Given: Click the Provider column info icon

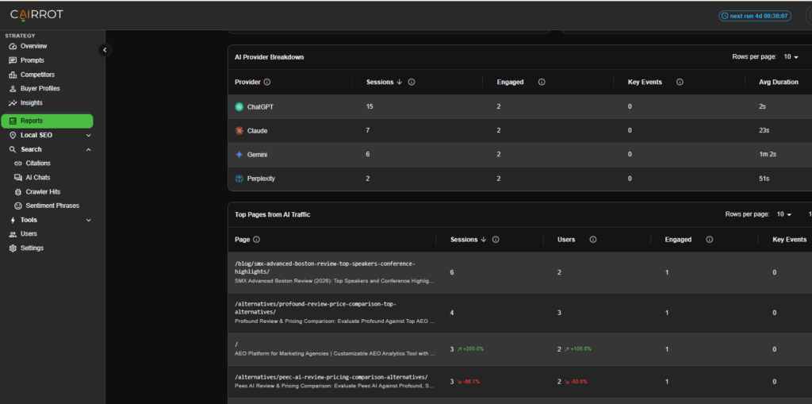Looking at the screenshot, I should 267,82.
